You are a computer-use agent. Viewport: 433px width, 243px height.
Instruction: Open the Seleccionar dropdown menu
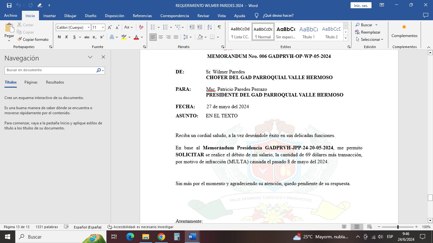point(370,40)
